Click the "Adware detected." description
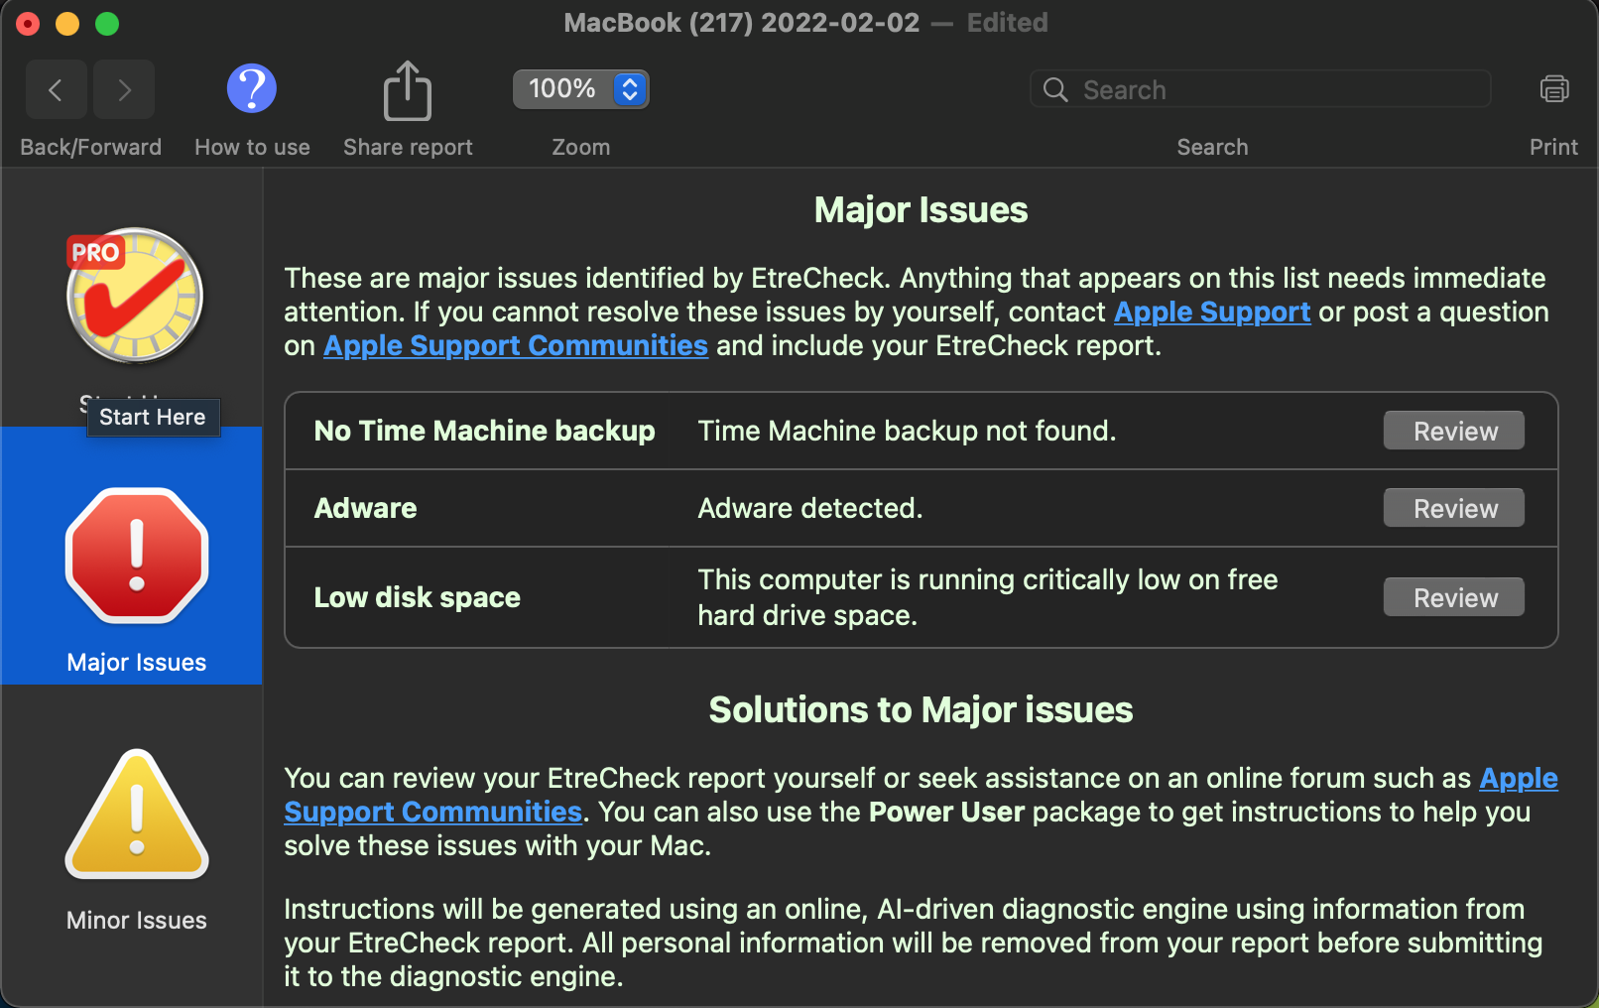Image resolution: width=1599 pixels, height=1008 pixels. [x=809, y=508]
